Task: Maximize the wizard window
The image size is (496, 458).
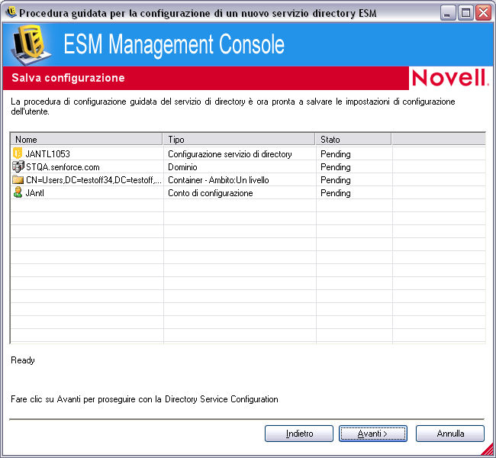Action: (465, 12)
